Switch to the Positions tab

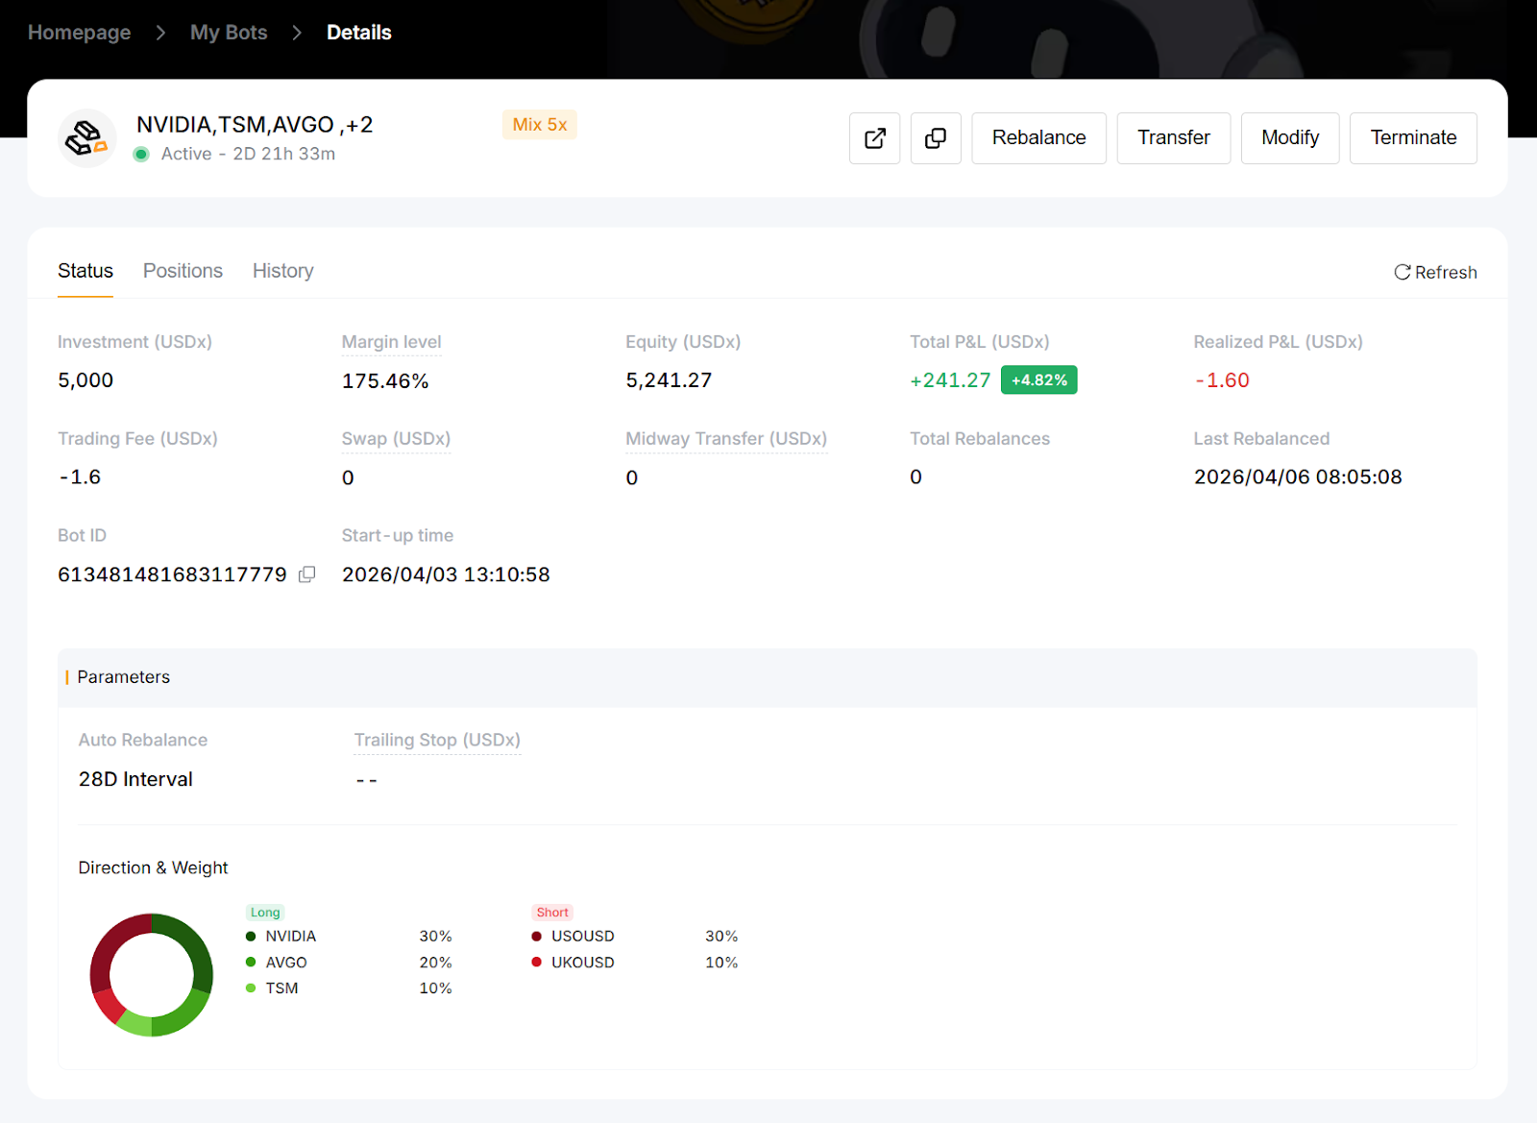click(x=183, y=271)
